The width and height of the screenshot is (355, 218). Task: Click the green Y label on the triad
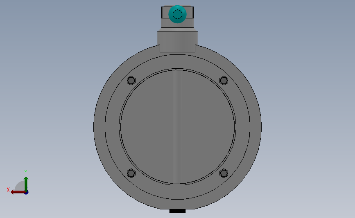point(26,172)
